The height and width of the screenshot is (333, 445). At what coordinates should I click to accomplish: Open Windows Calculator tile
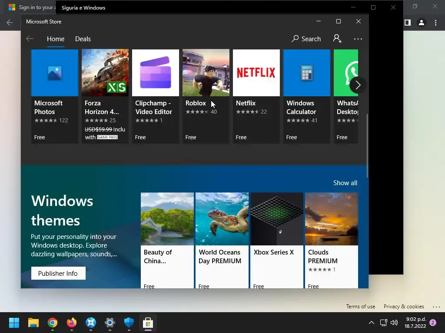[307, 96]
